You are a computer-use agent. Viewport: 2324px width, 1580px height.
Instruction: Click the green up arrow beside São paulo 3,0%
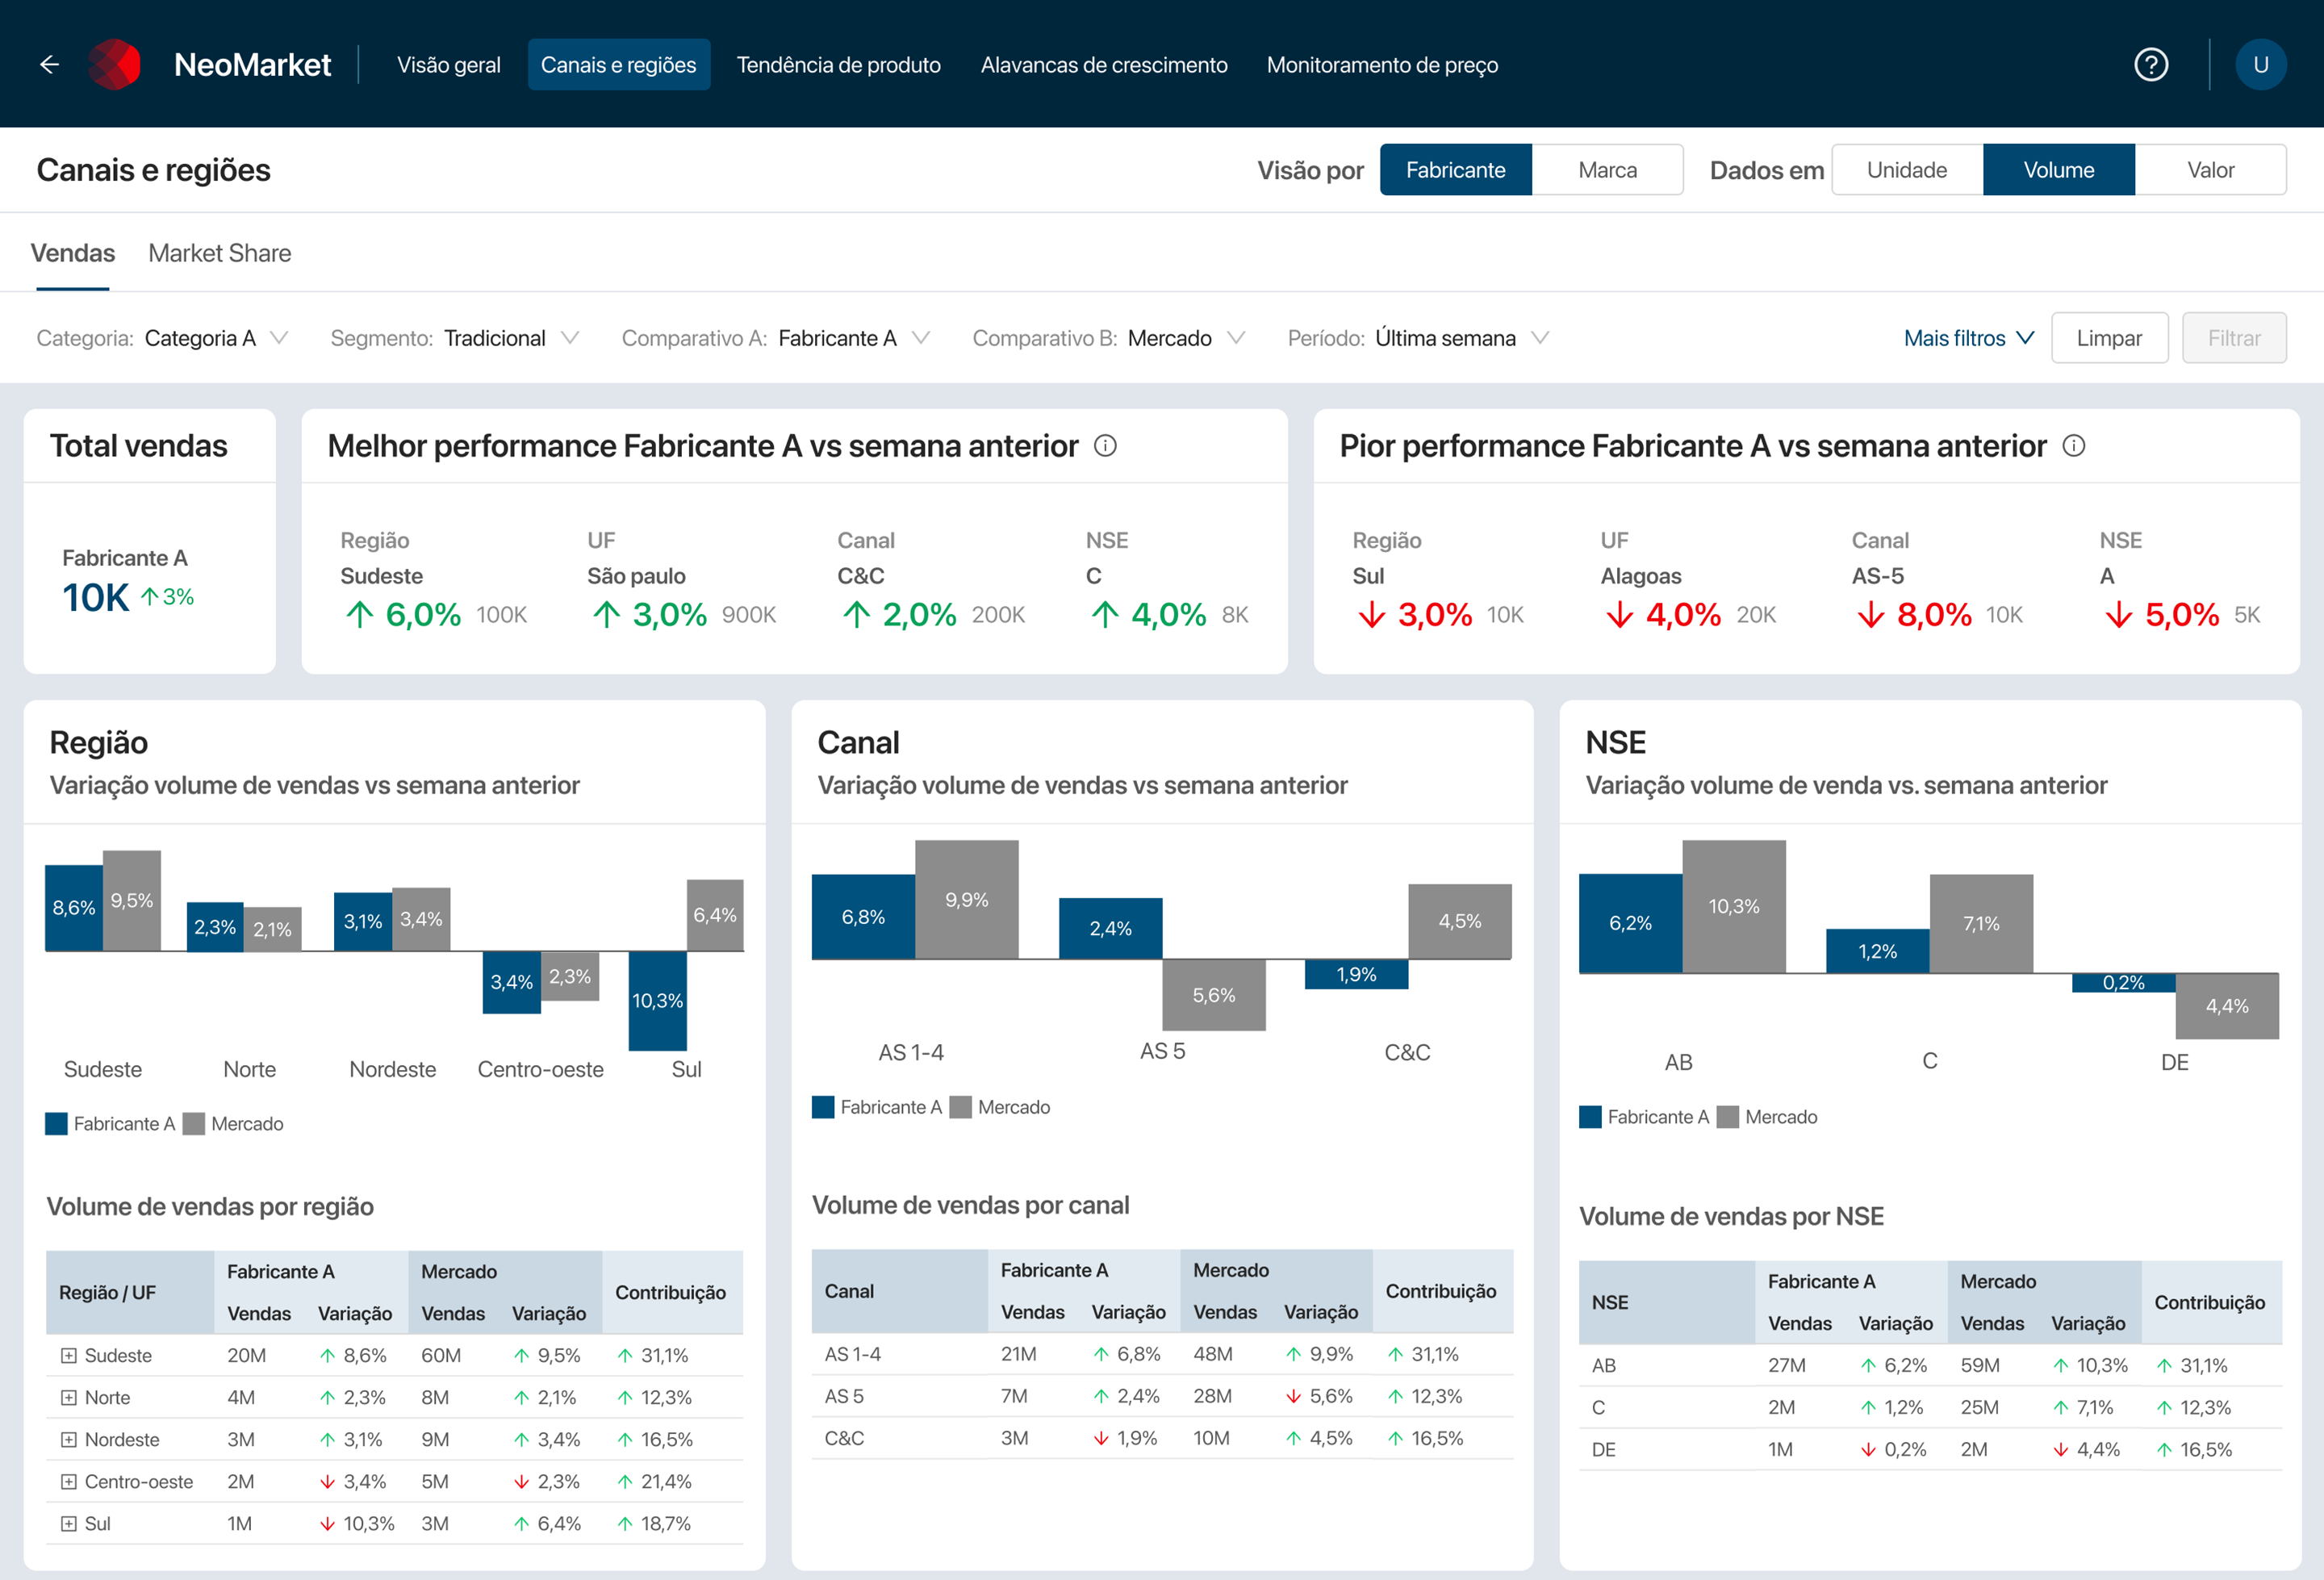coord(606,614)
